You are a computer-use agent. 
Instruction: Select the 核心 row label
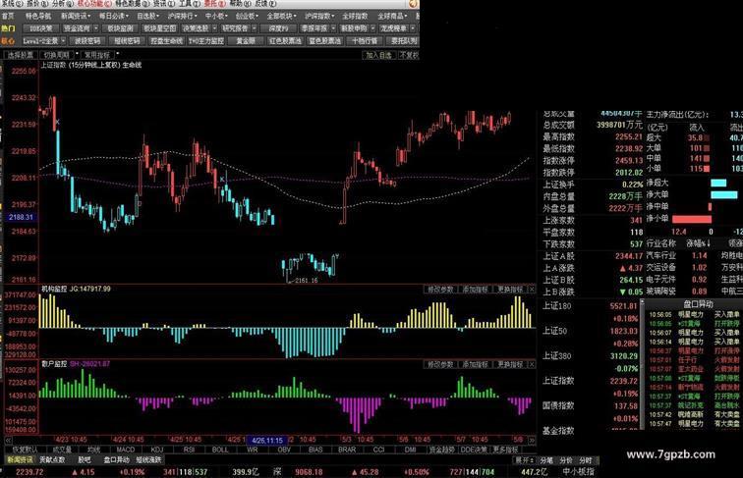click(8, 41)
